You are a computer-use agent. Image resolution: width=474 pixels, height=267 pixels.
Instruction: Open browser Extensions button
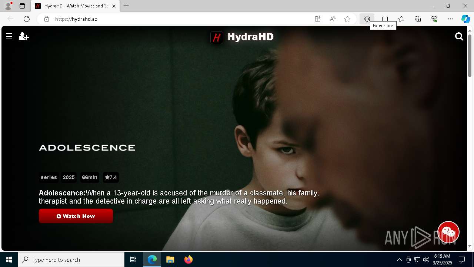(367, 19)
